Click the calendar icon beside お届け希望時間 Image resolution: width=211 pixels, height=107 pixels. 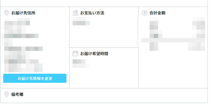pyautogui.click(x=75, y=53)
